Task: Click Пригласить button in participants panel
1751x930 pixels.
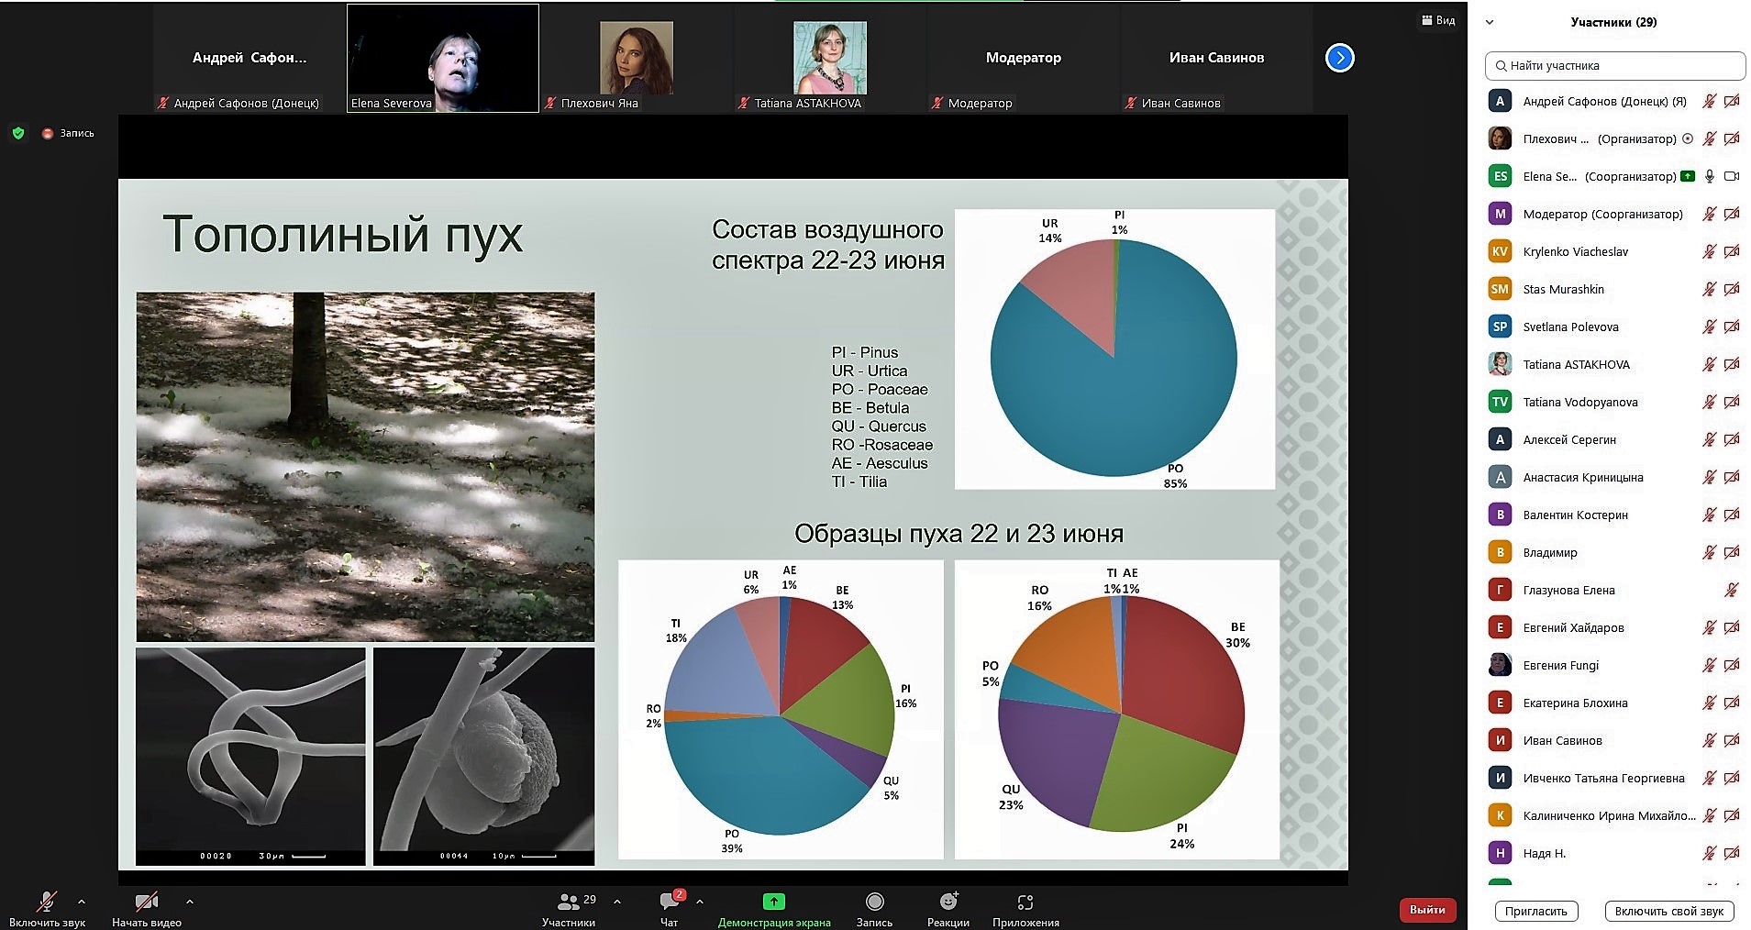Action: pyautogui.click(x=1536, y=911)
